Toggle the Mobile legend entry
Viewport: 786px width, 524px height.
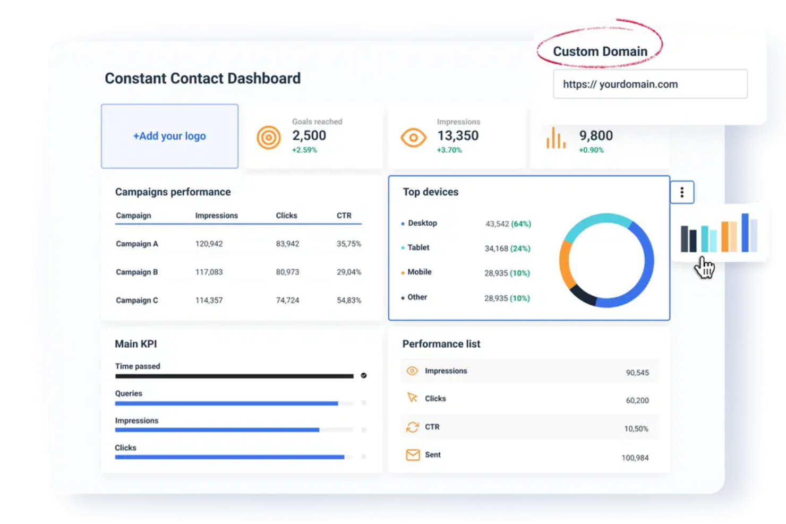pyautogui.click(x=420, y=272)
